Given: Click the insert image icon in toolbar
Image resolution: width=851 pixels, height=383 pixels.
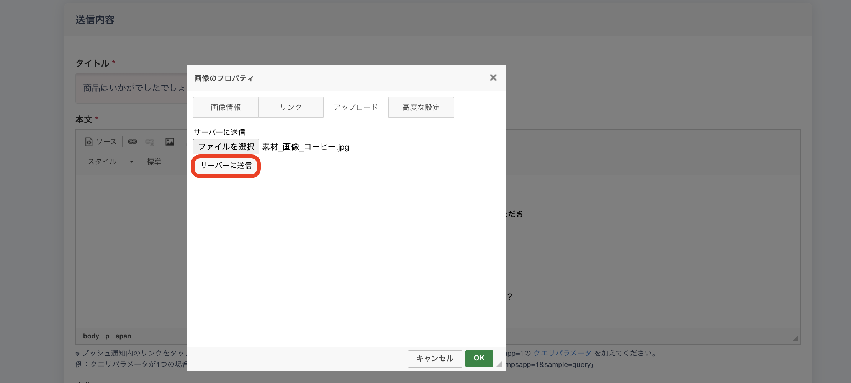Looking at the screenshot, I should click(x=170, y=142).
